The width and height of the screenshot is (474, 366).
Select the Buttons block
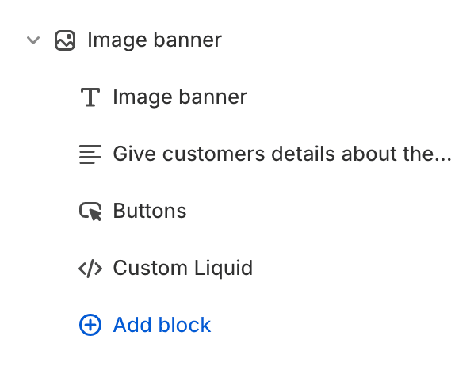(150, 211)
